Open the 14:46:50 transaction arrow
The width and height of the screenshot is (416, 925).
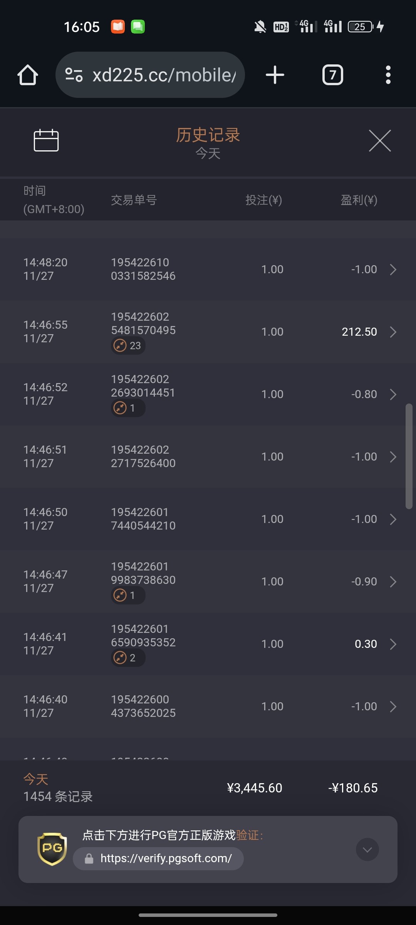(x=393, y=519)
